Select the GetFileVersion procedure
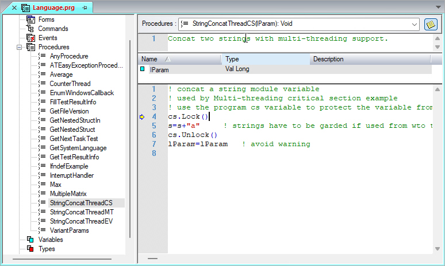 [x=69, y=111]
